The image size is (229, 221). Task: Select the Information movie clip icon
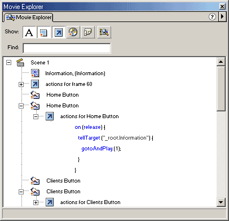35,73
